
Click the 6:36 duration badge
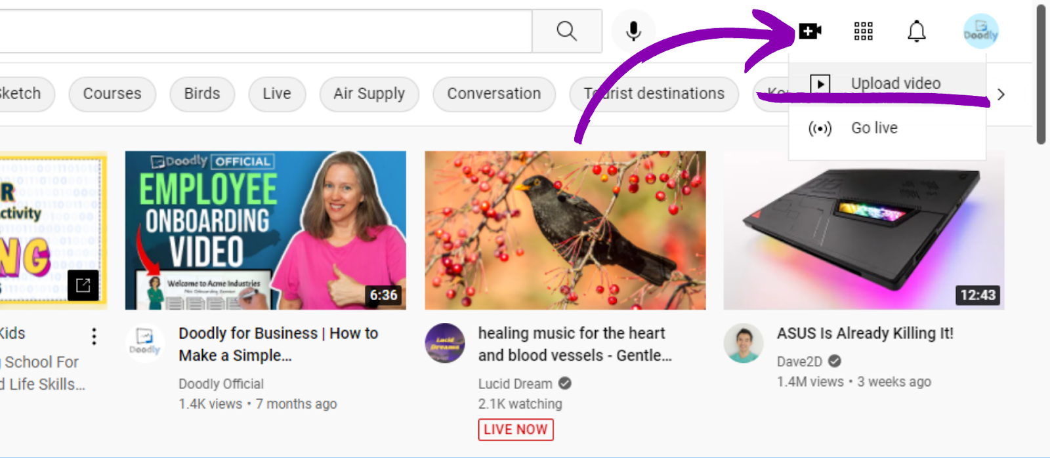click(384, 295)
